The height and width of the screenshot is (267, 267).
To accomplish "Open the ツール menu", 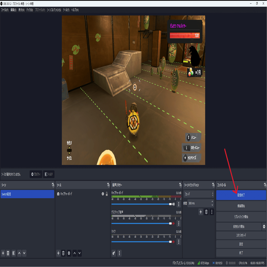I will (66, 10).
